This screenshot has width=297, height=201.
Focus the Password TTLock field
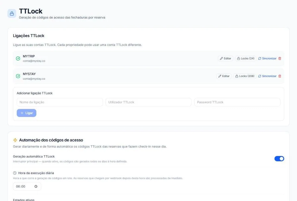(237, 102)
